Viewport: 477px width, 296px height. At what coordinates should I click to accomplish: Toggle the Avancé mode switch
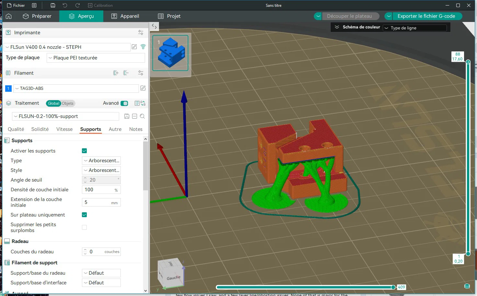(124, 103)
